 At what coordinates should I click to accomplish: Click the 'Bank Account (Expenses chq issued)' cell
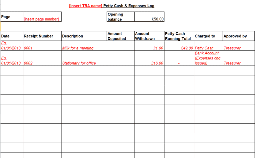(x=208, y=58)
